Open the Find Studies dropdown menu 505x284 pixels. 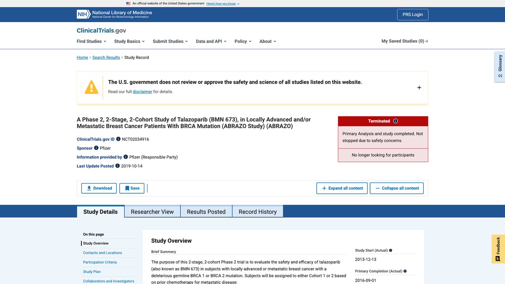[x=92, y=41]
